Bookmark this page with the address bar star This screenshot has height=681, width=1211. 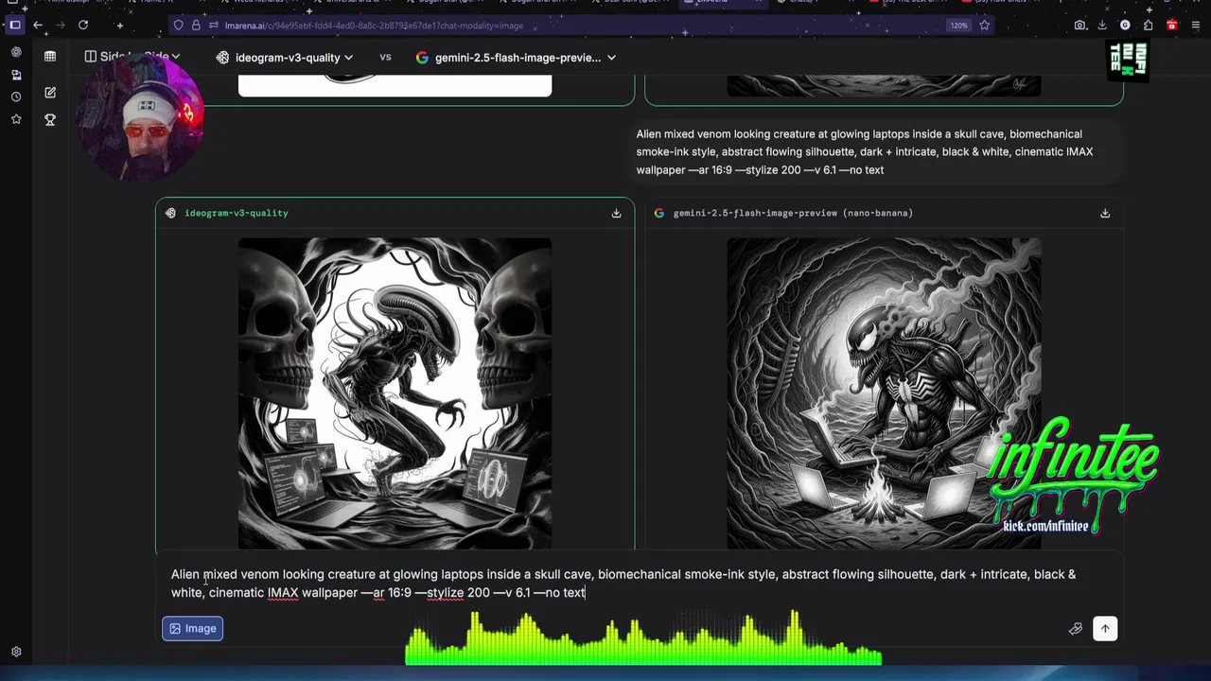point(984,26)
